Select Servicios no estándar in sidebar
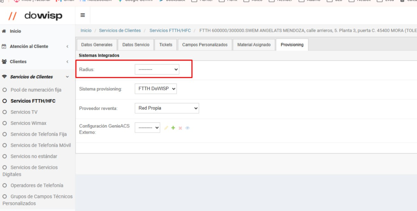This screenshot has height=211, width=417. click(34, 156)
